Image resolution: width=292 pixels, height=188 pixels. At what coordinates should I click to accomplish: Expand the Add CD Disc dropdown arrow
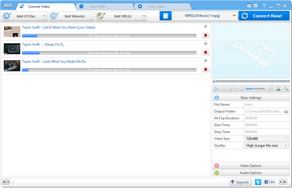[x=45, y=16]
